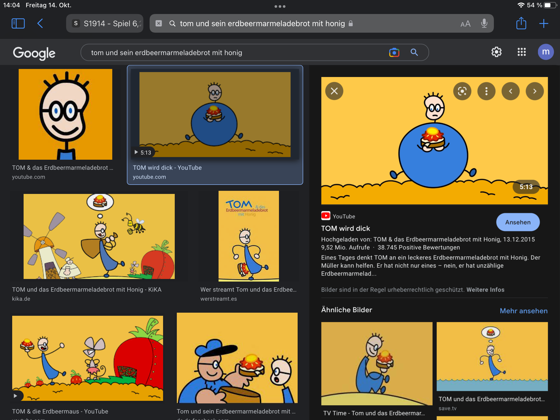Open the 'Wer streamt Tom und das Erdbee...' link

pos(248,290)
